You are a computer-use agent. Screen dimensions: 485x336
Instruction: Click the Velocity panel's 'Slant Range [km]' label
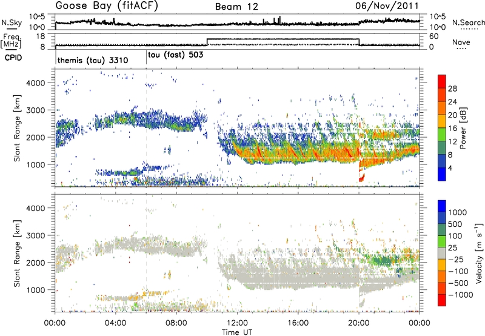pyautogui.click(x=17, y=253)
